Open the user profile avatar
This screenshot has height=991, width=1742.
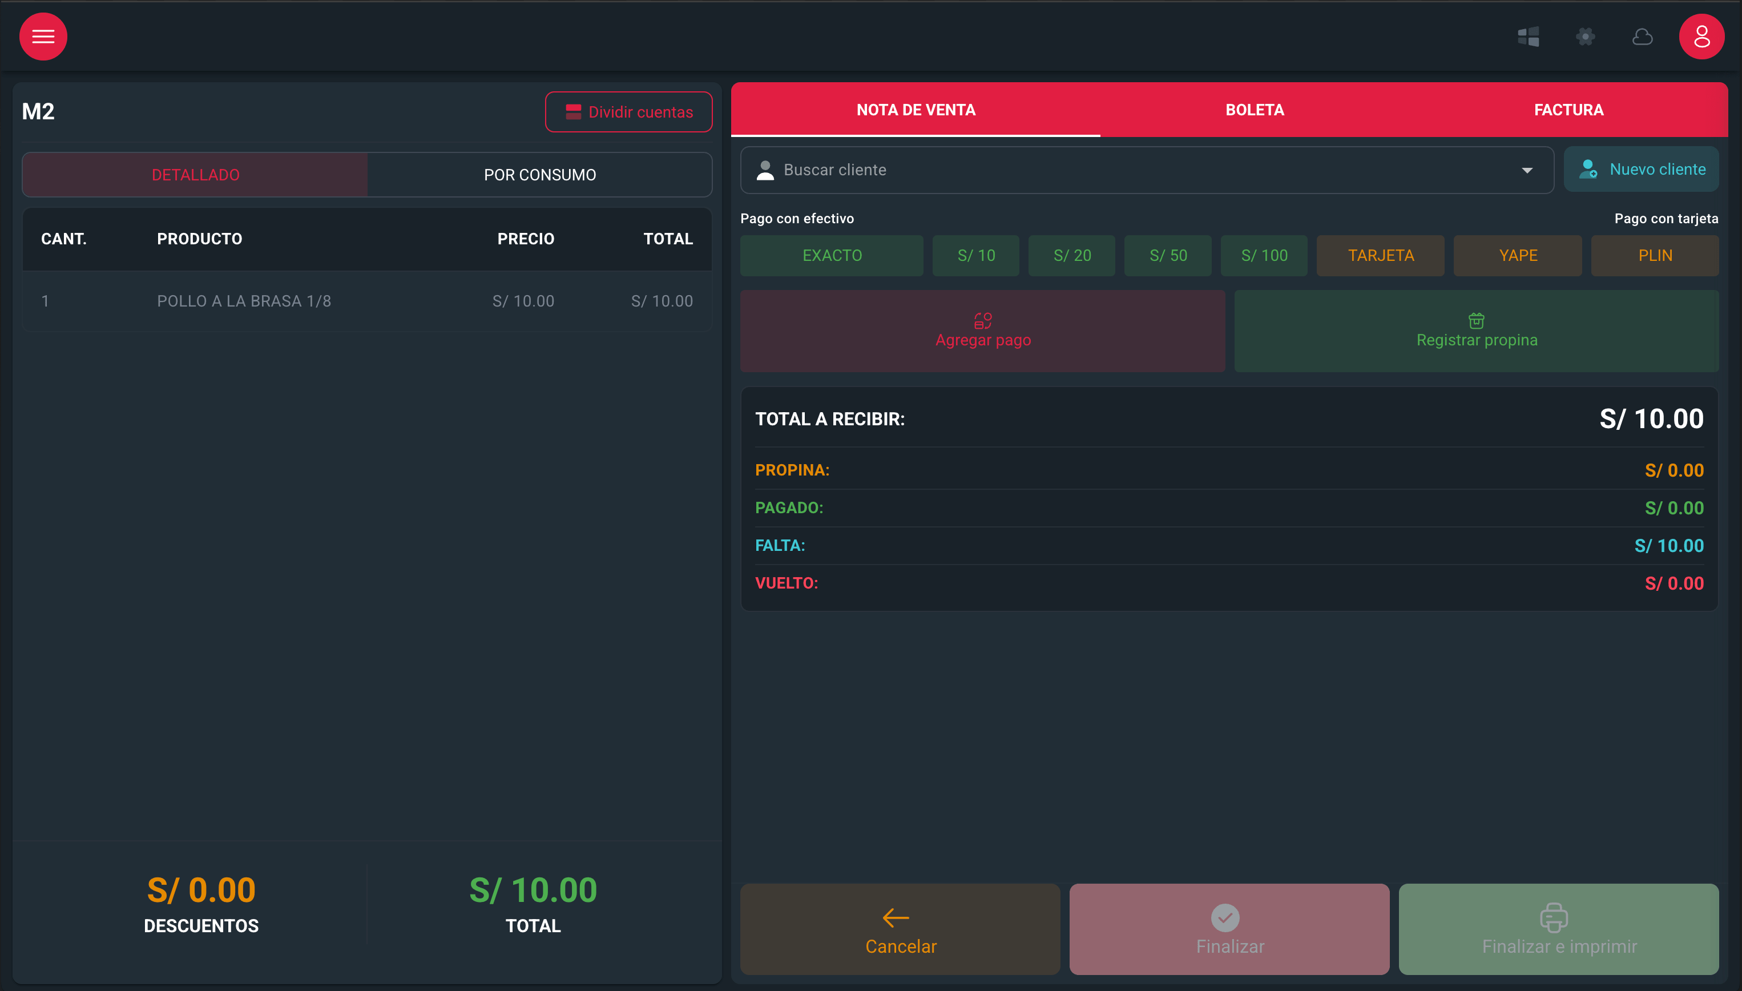(x=1702, y=37)
